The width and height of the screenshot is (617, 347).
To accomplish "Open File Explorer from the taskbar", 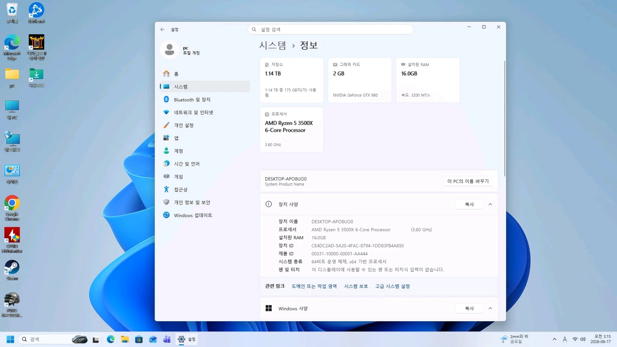I will 125,340.
